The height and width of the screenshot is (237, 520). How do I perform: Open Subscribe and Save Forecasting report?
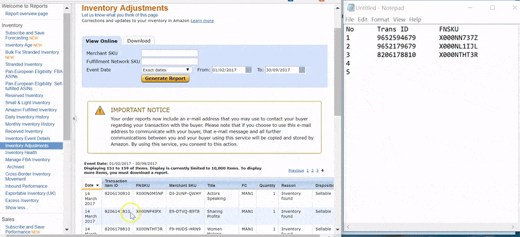click(25, 36)
